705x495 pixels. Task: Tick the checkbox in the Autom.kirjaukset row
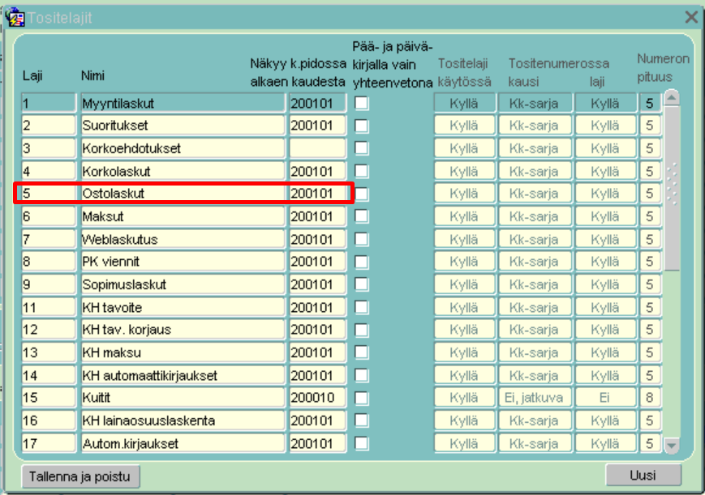(362, 443)
